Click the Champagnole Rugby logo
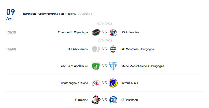This screenshot has width=209, height=108. click(x=96, y=83)
